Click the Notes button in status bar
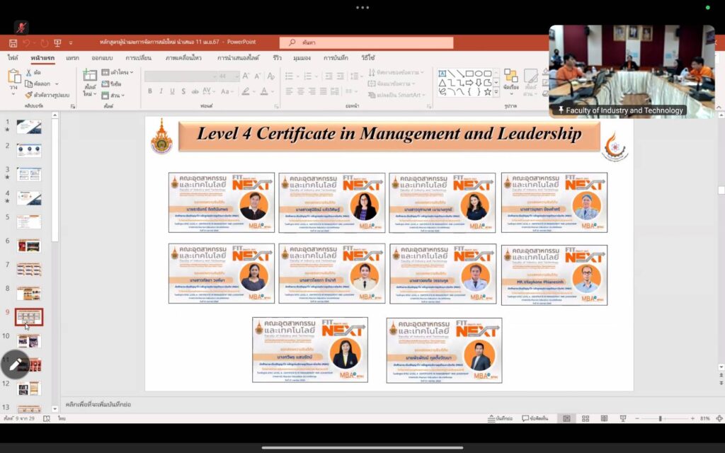 [x=501, y=418]
